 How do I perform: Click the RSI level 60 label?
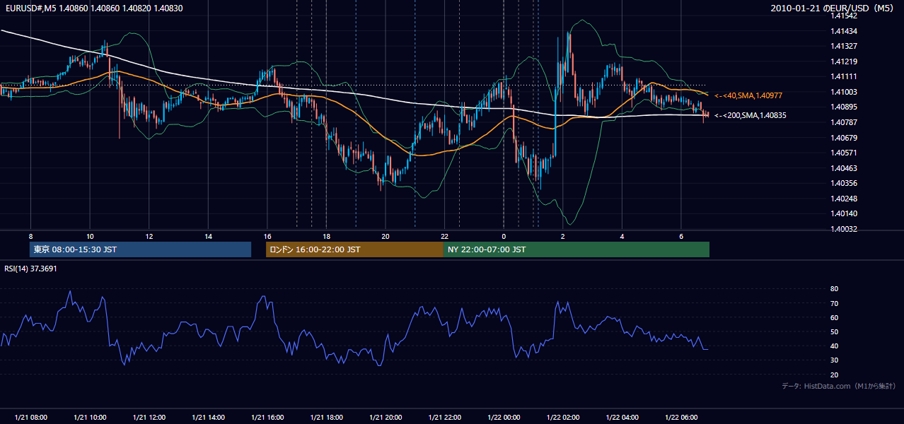835,317
